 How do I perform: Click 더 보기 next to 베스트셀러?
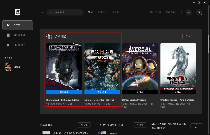[x=84, y=125]
